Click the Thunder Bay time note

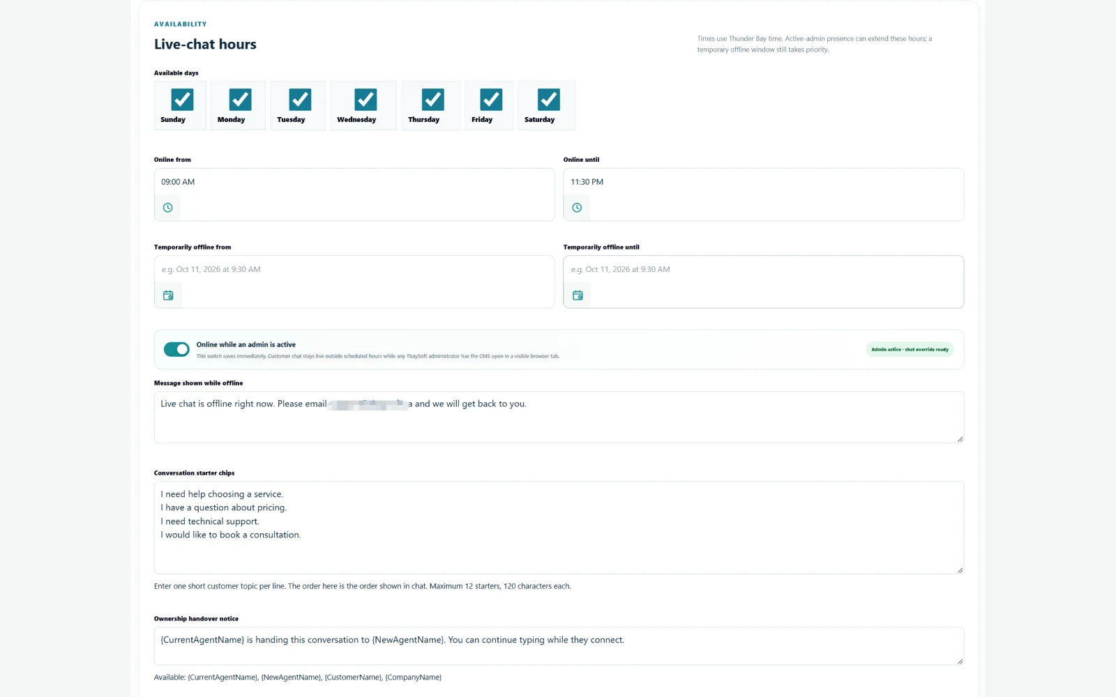815,44
